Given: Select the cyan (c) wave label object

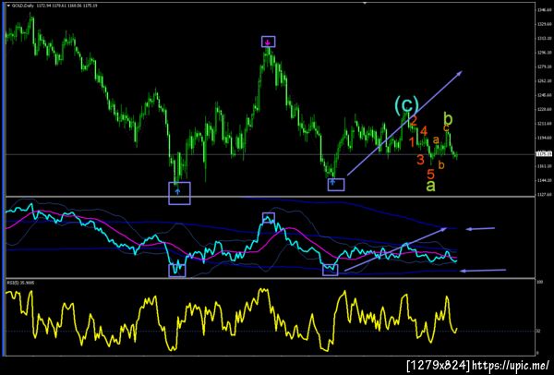Looking at the screenshot, I should (x=406, y=105).
